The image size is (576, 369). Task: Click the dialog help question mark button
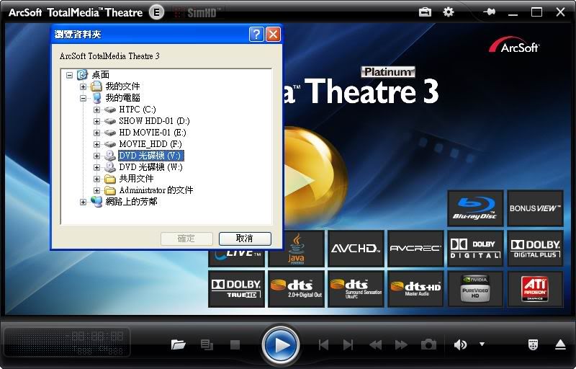coord(256,35)
